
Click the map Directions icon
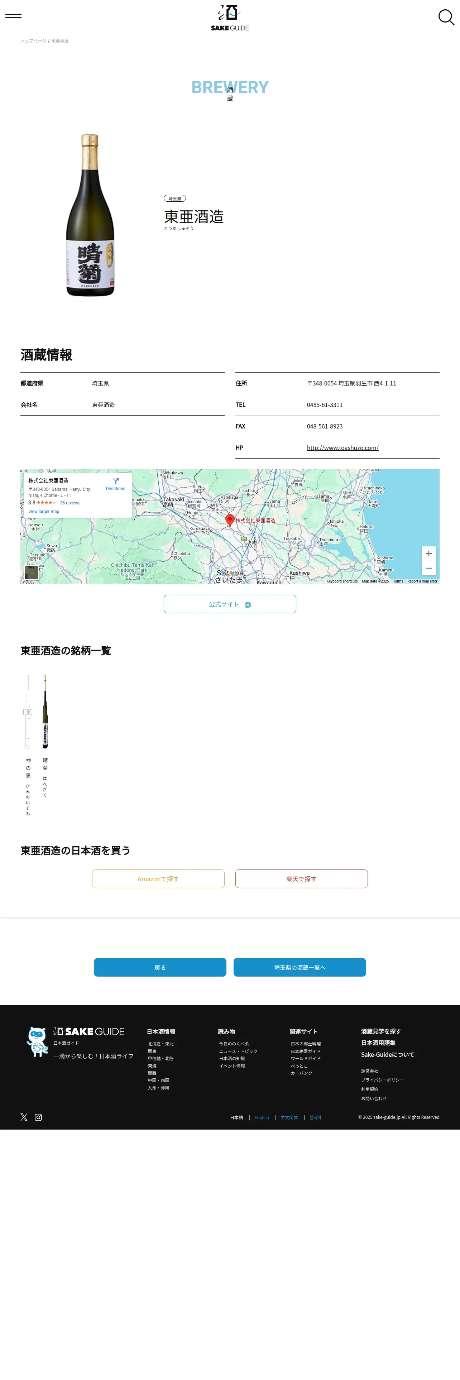pos(116,481)
